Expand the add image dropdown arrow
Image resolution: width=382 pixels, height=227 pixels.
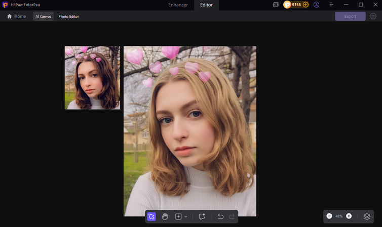[186, 216]
